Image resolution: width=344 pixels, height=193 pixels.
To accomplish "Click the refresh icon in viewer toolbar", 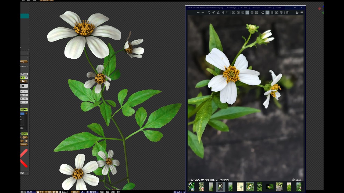I will [263, 13].
